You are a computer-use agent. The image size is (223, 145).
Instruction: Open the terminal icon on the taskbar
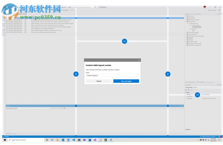tap(79, 140)
